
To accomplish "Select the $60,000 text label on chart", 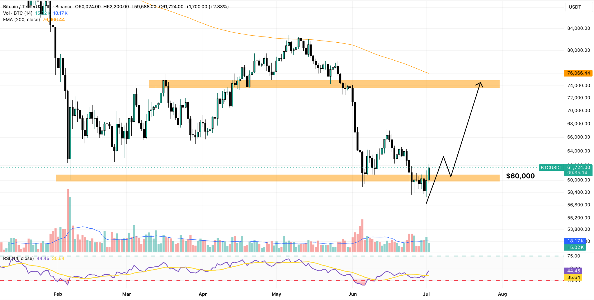I will [x=520, y=176].
